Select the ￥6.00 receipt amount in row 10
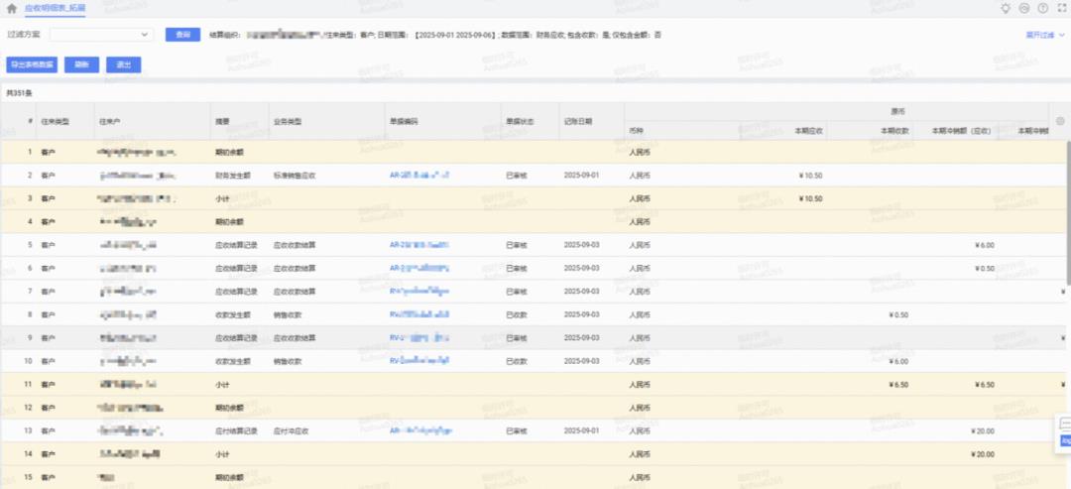 click(x=898, y=361)
